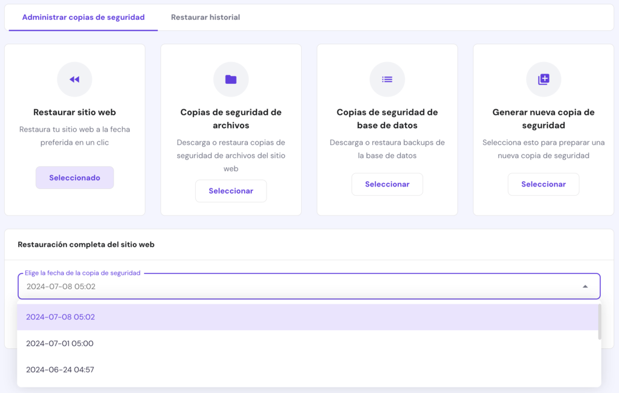619x393 pixels.
Task: Click the rewind icon on Restaurar sitio web card
Action: (x=74, y=79)
